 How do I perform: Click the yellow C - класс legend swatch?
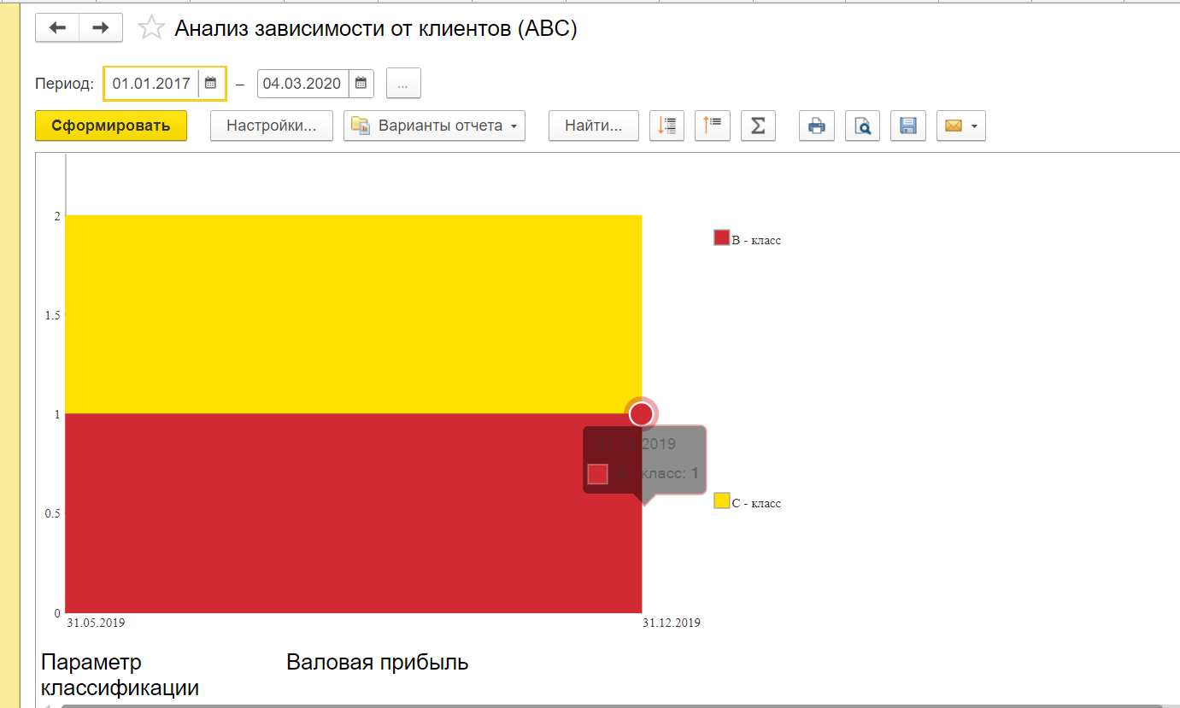[x=721, y=501]
